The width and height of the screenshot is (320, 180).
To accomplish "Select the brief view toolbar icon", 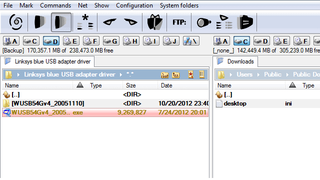I will tap(39, 22).
